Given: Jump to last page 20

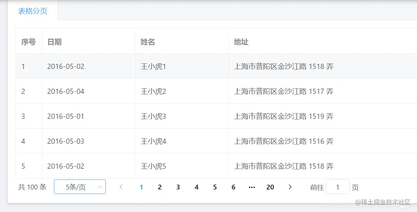Looking at the screenshot, I should point(270,187).
